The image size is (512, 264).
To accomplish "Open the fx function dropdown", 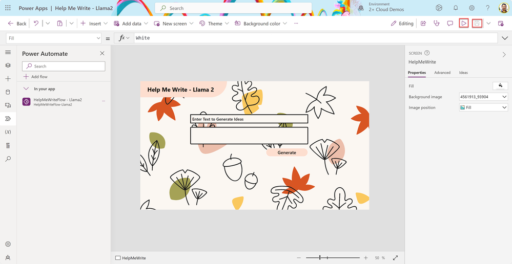I will point(124,38).
